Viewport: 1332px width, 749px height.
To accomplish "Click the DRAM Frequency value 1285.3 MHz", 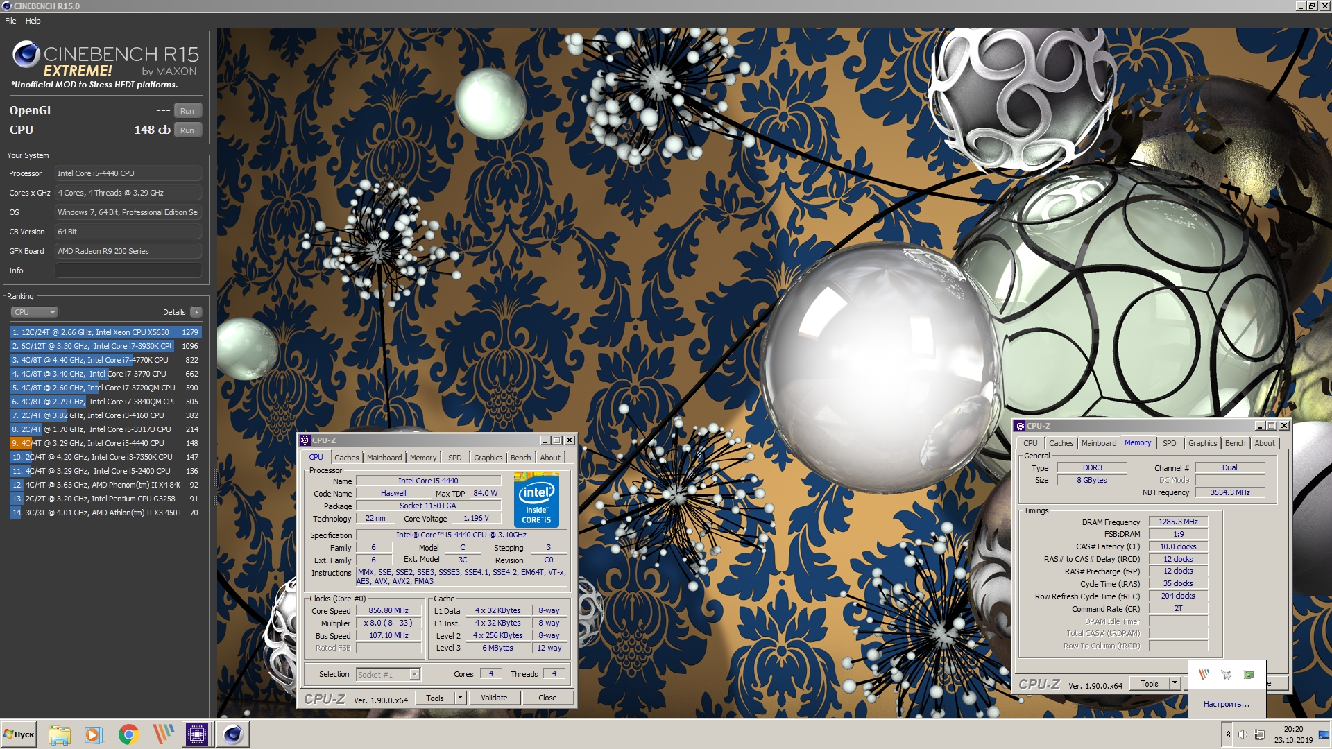I will click(x=1178, y=522).
